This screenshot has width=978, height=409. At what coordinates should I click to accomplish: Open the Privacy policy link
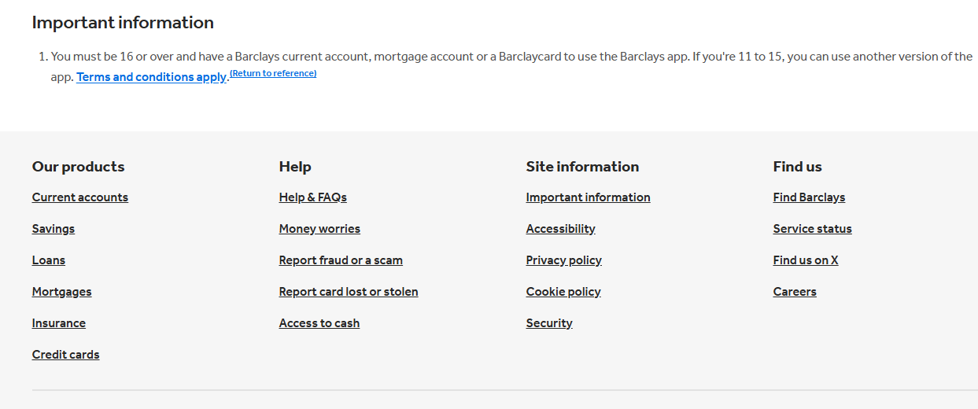[x=564, y=260]
